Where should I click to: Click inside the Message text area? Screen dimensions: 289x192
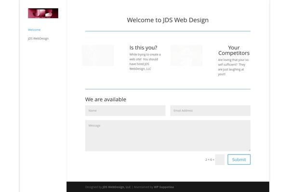pos(168,136)
